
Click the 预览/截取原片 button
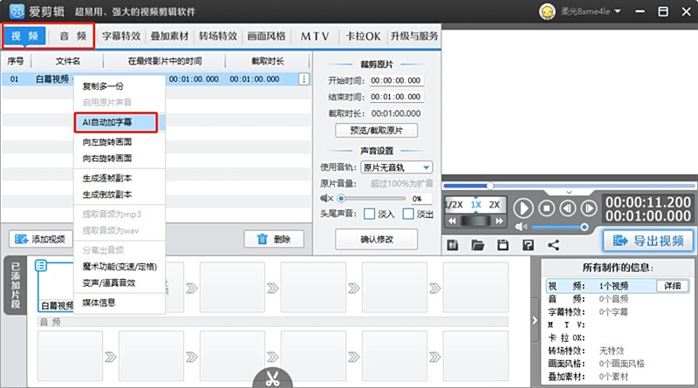[376, 131]
